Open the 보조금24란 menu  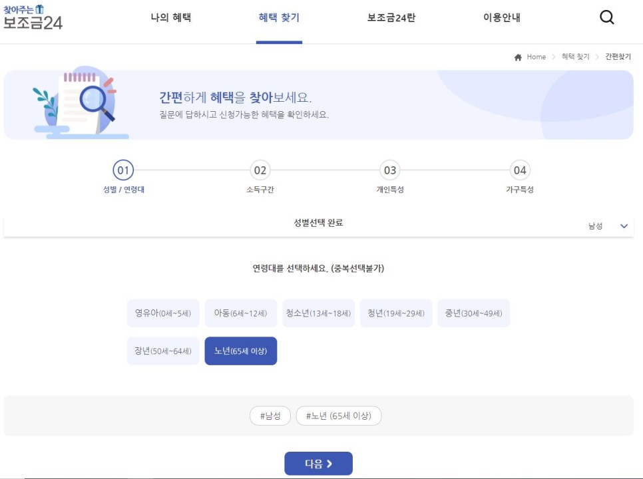(x=391, y=17)
